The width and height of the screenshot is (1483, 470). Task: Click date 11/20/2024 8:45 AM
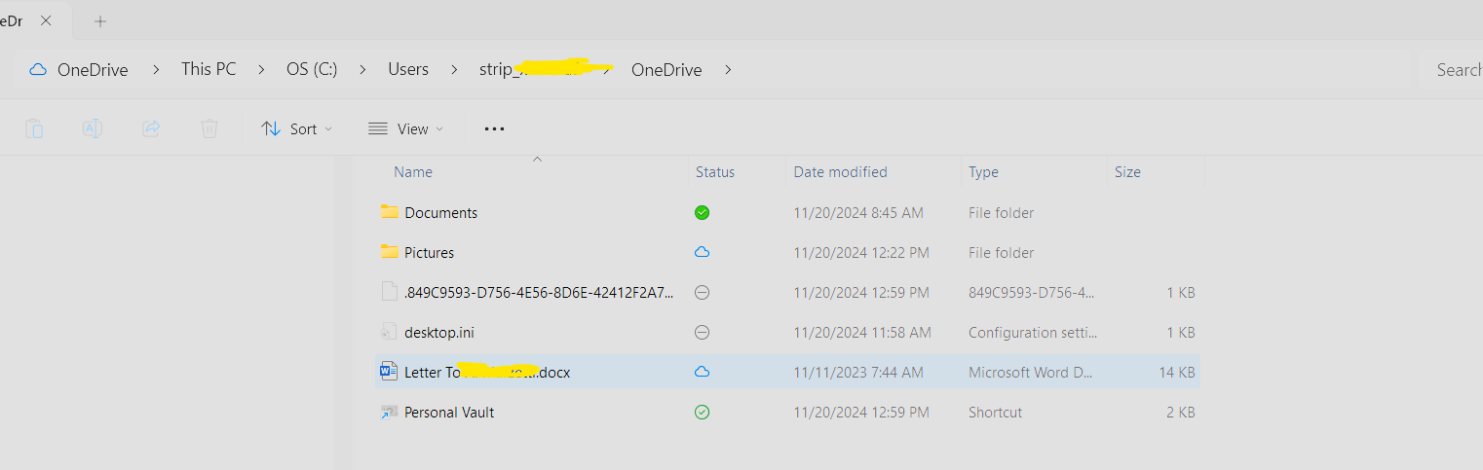coord(858,212)
